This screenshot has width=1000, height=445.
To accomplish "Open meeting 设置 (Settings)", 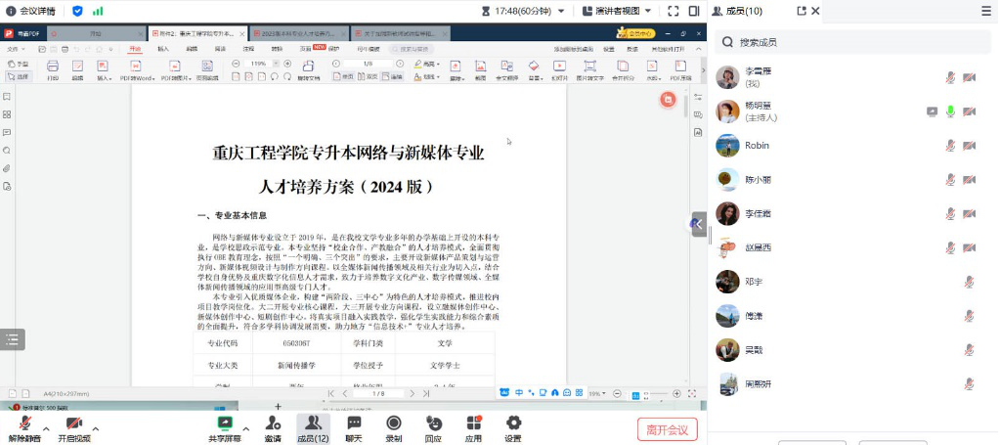I will [513, 427].
